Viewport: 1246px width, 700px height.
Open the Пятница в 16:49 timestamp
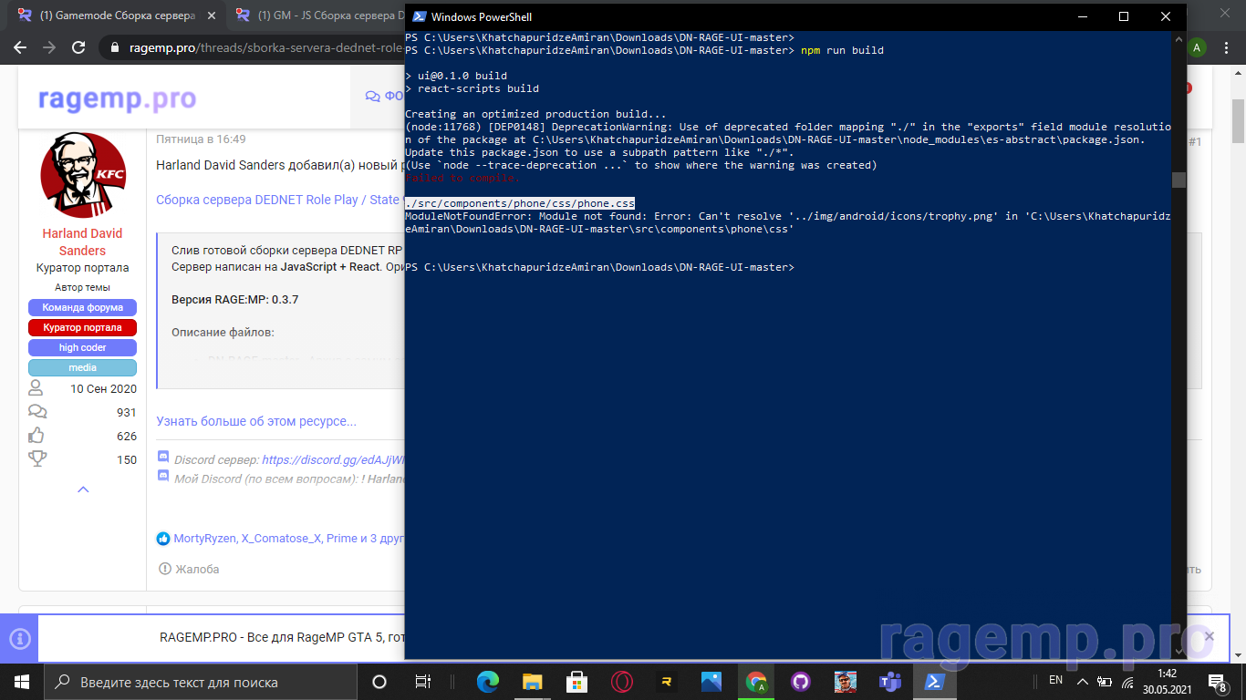click(x=201, y=139)
